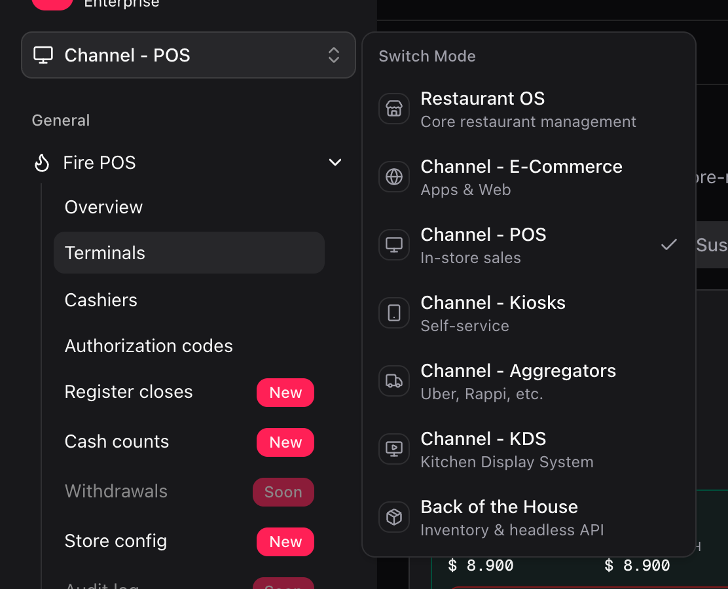Switch to Restaurant OS mode
Image resolution: width=728 pixels, height=589 pixels.
tap(529, 109)
